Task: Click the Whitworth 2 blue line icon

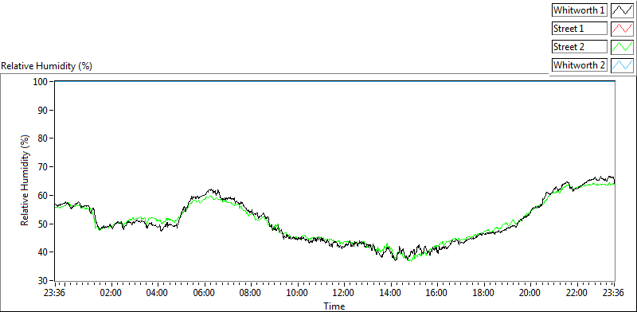Action: click(623, 64)
